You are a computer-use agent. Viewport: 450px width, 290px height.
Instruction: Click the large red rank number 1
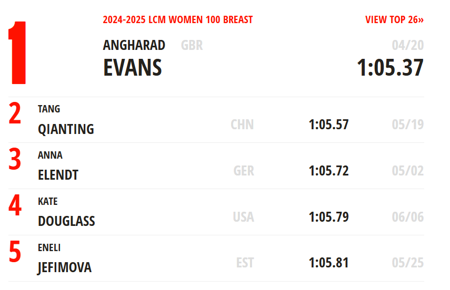point(17,53)
